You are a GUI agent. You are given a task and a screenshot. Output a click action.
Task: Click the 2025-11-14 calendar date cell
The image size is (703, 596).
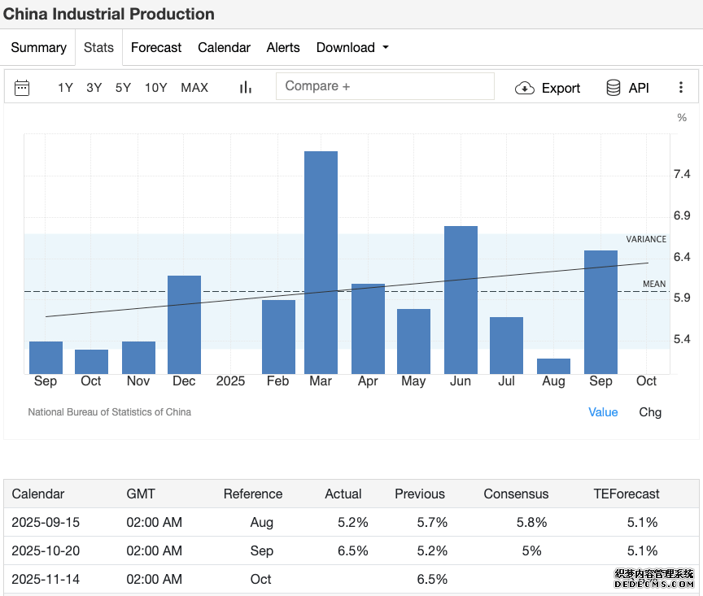click(46, 579)
